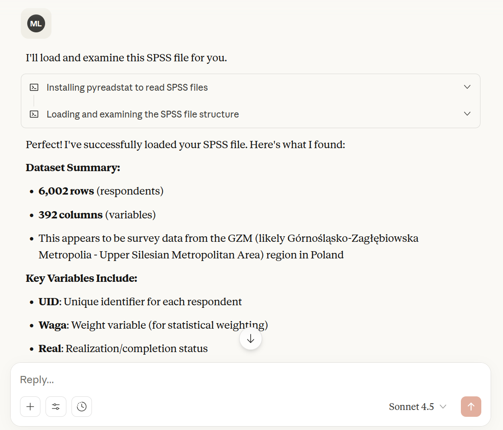The width and height of the screenshot is (503, 430).
Task: Click the ML user avatar
Action: click(36, 24)
